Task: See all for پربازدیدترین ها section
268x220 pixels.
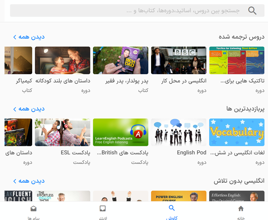Action: click(x=29, y=109)
